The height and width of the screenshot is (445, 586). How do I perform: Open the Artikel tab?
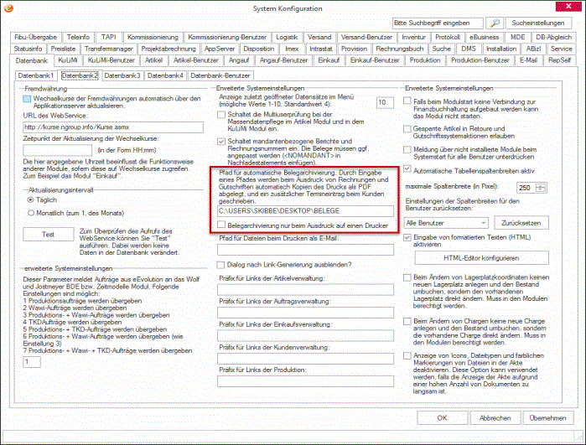[153, 60]
